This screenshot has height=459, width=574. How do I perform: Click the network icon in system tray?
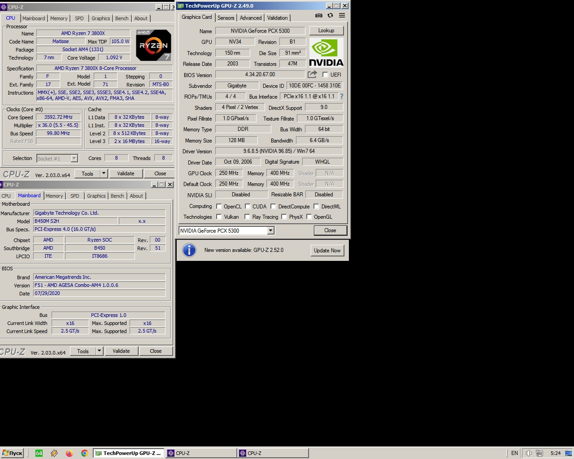(x=539, y=453)
